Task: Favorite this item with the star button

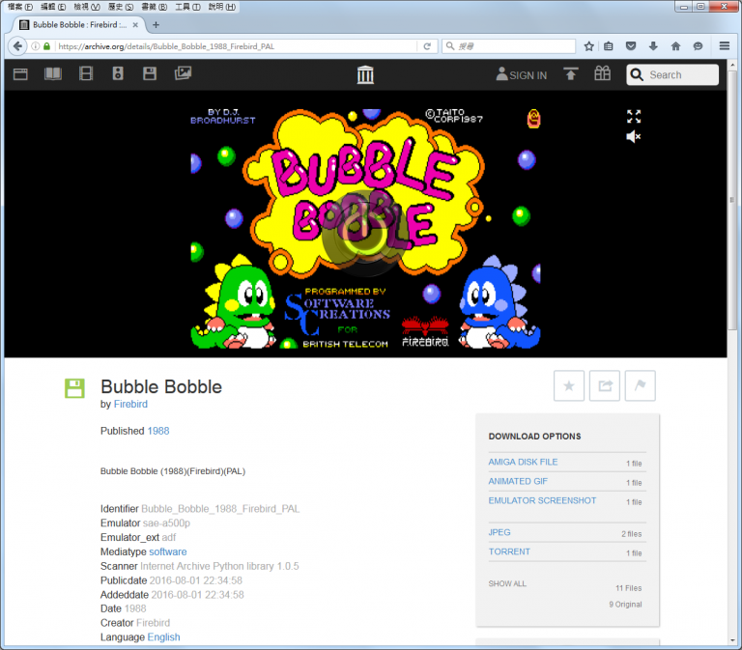Action: click(569, 386)
